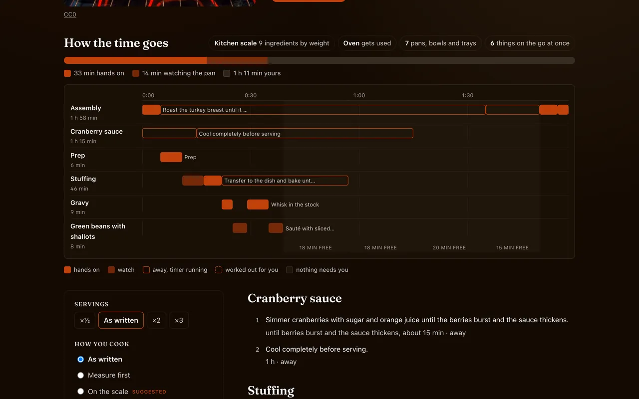Click the "worked out for you" legend swatch
This screenshot has width=639, height=399.
coord(219,270)
